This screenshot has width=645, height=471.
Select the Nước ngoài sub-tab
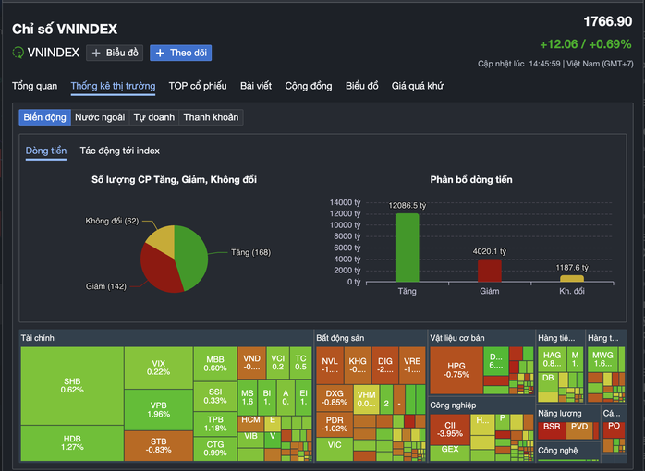(100, 117)
